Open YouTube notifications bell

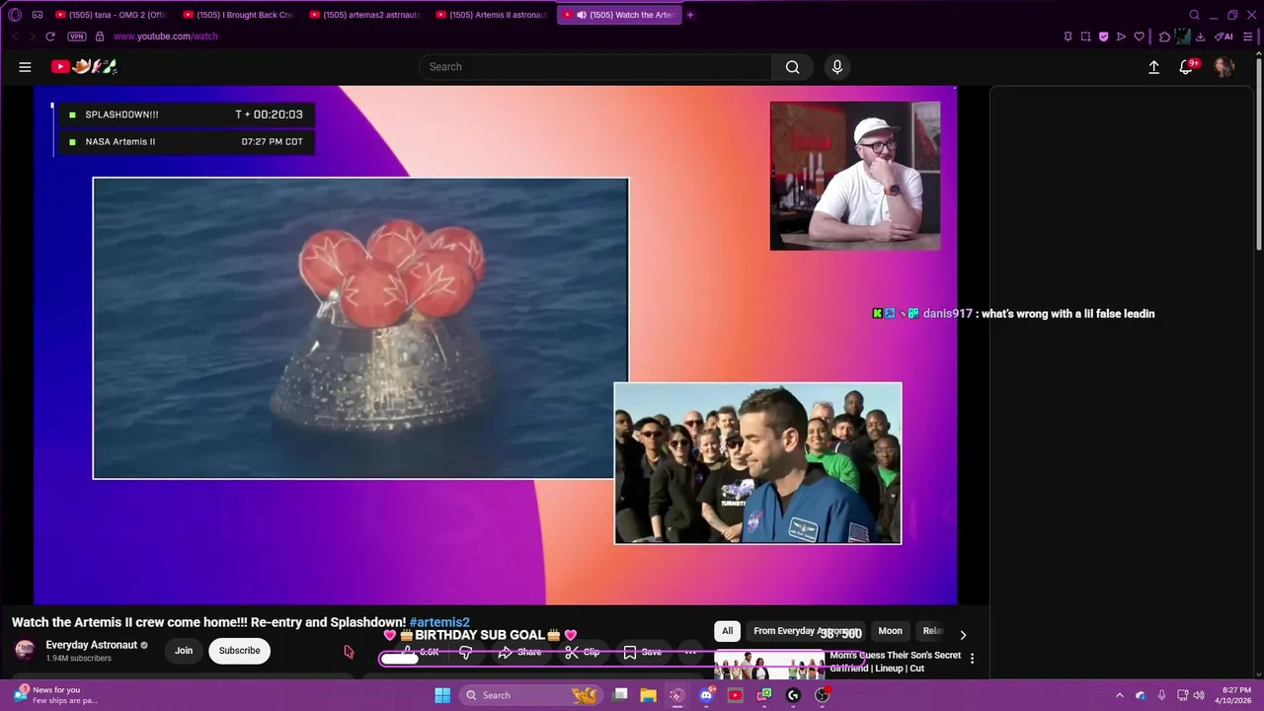click(x=1187, y=67)
